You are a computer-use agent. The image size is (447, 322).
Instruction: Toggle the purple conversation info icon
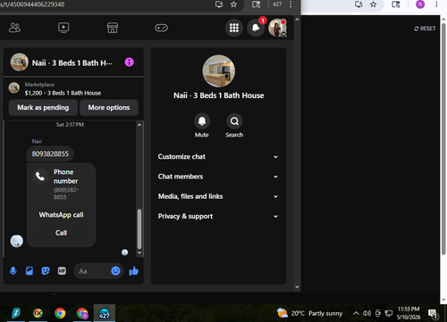coord(129,62)
